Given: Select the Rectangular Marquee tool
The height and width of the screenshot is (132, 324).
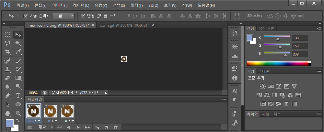Looking at the screenshot, I should click(x=8, y=35).
